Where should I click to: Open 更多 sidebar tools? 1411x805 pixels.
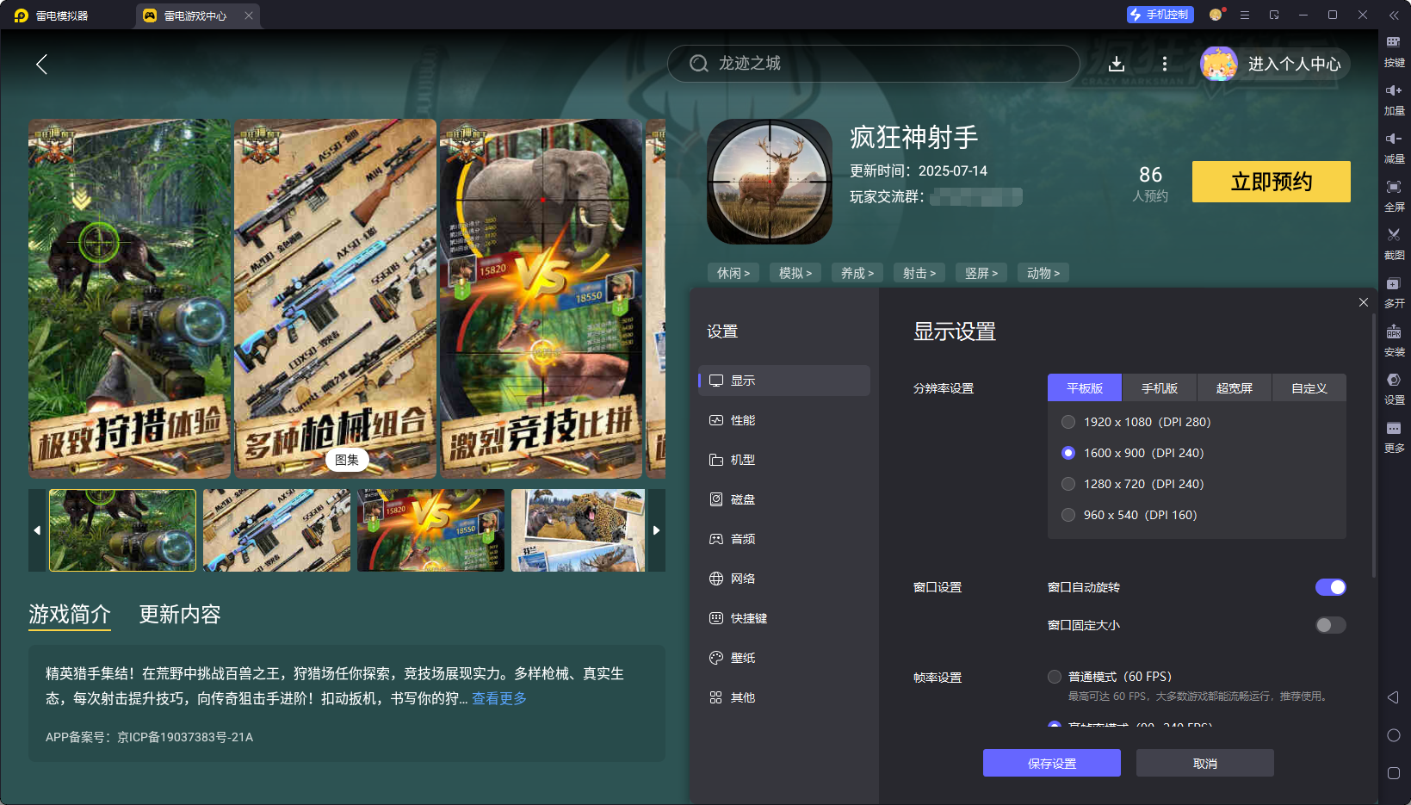point(1394,438)
